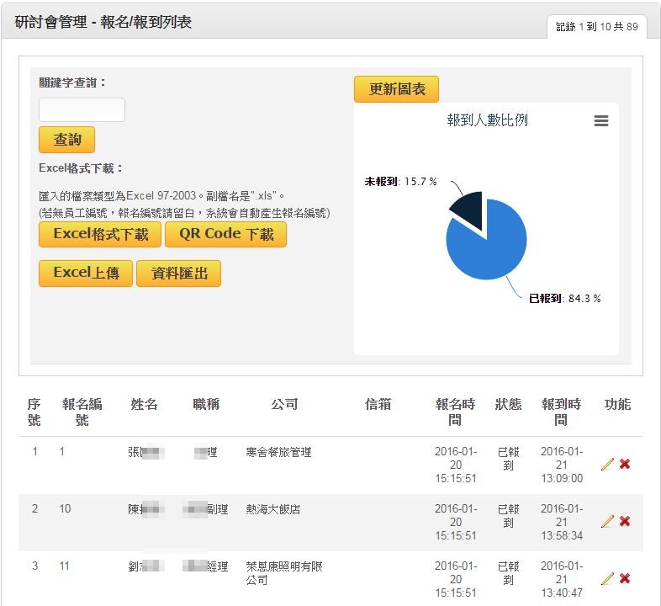Click the 寒舍餐旅管理 company cell
This screenshot has height=606, width=661.
278,452
